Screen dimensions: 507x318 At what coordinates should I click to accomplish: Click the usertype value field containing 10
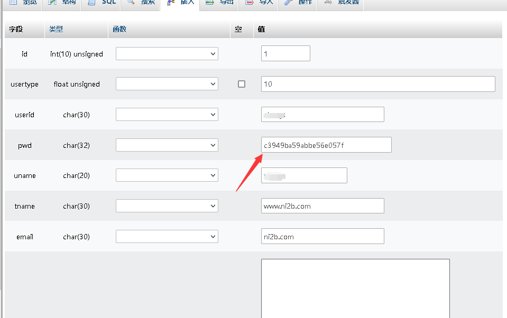coord(377,84)
